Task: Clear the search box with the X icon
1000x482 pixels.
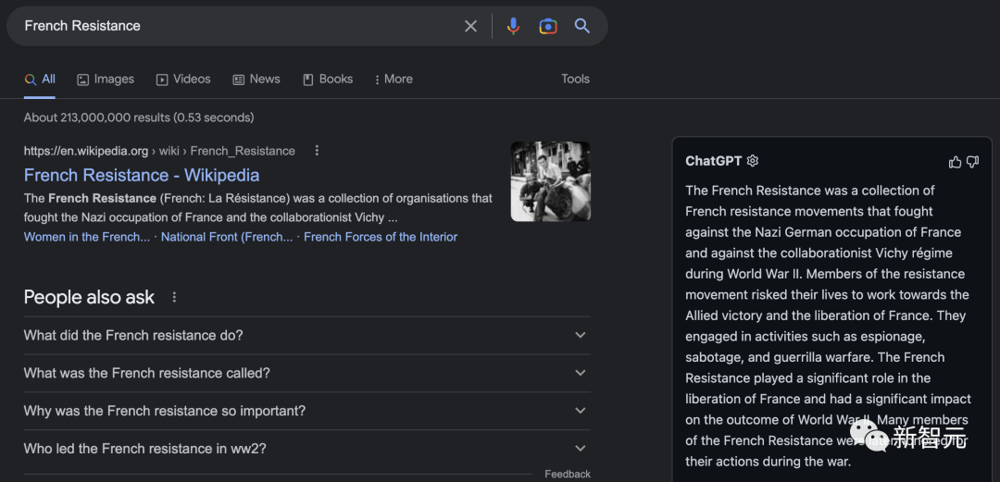Action: pyautogui.click(x=470, y=26)
